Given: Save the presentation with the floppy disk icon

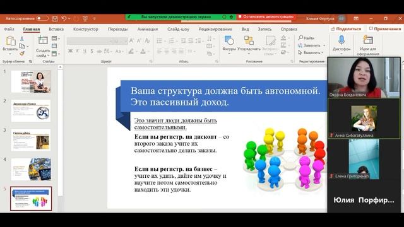Looking at the screenshot, I should pos(55,18).
